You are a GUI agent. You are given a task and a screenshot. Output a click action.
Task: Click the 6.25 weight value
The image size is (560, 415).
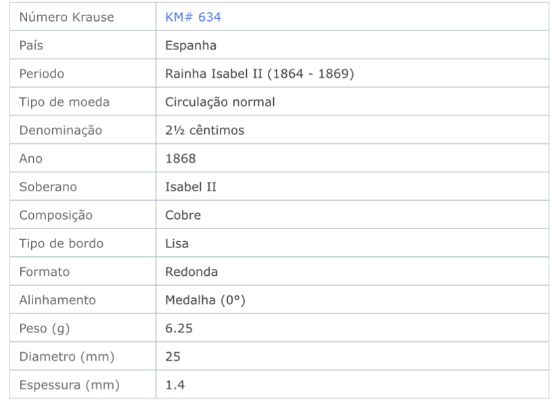pyautogui.click(x=179, y=328)
